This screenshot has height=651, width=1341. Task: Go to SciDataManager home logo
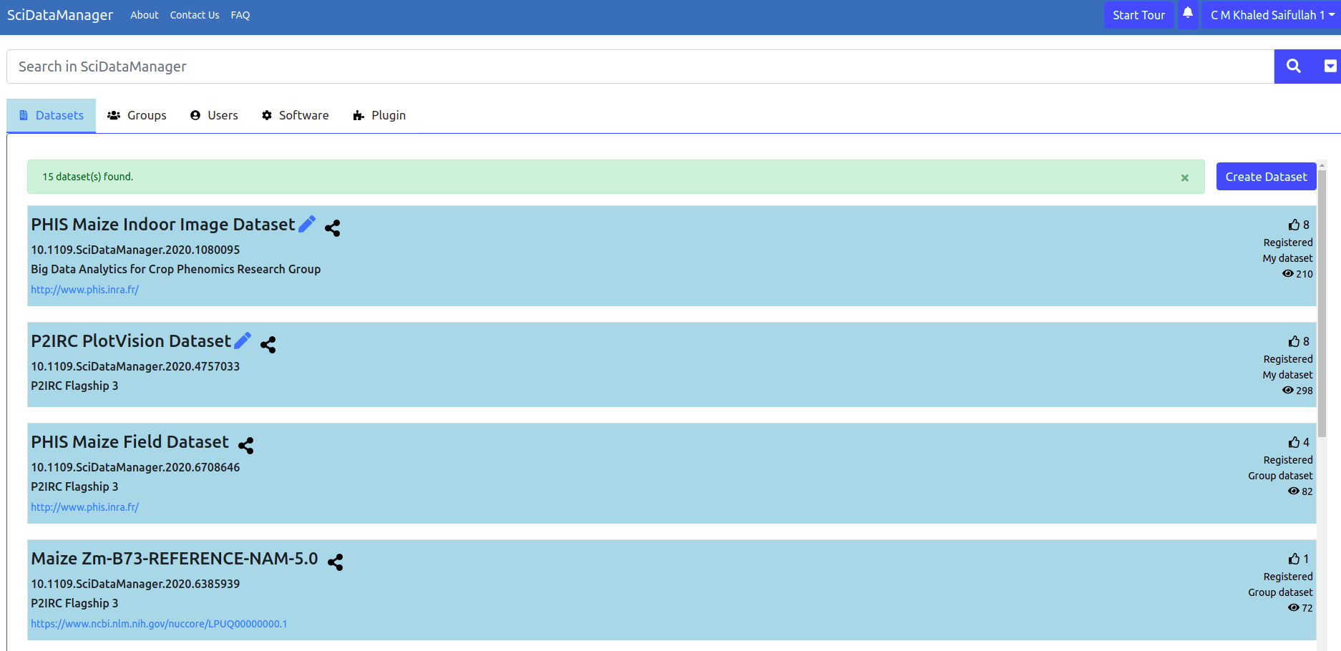coord(60,15)
